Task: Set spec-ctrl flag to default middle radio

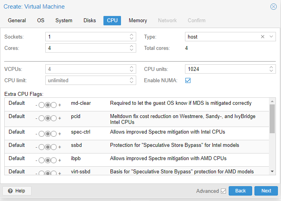Action: (x=48, y=134)
